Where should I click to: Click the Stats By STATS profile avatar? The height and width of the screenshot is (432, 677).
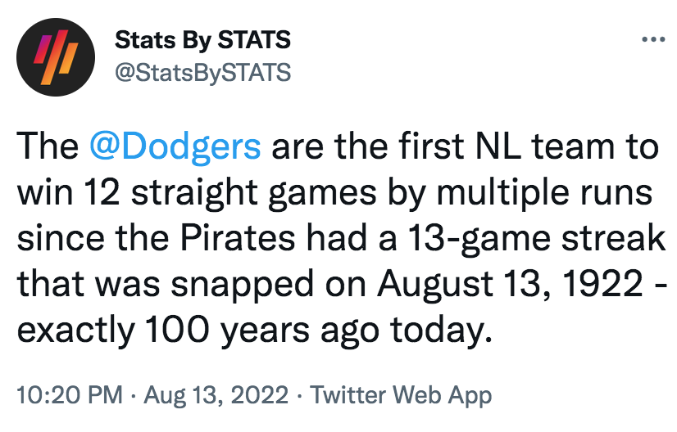pyautogui.click(x=56, y=57)
